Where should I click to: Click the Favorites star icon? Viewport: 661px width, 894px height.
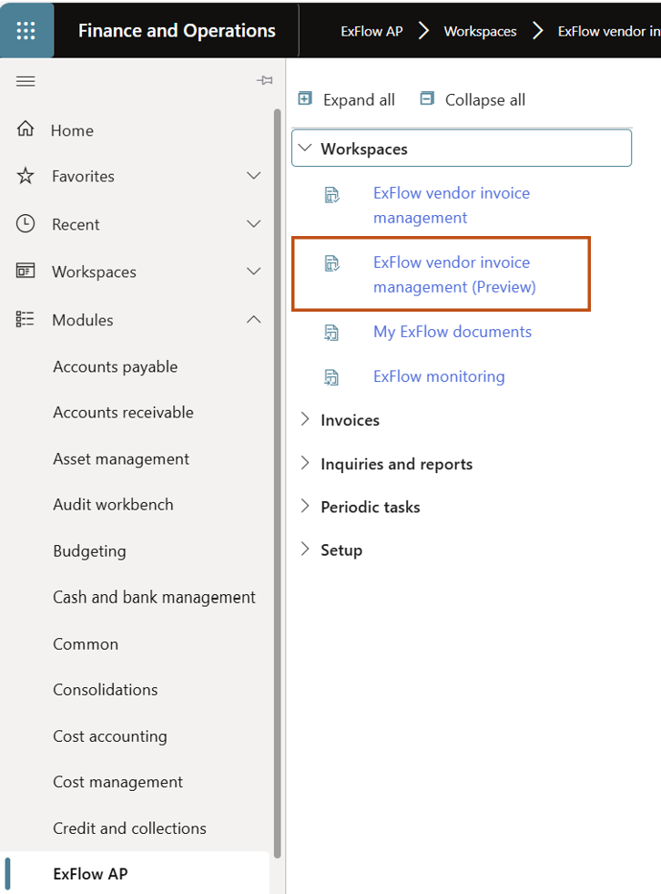point(25,176)
